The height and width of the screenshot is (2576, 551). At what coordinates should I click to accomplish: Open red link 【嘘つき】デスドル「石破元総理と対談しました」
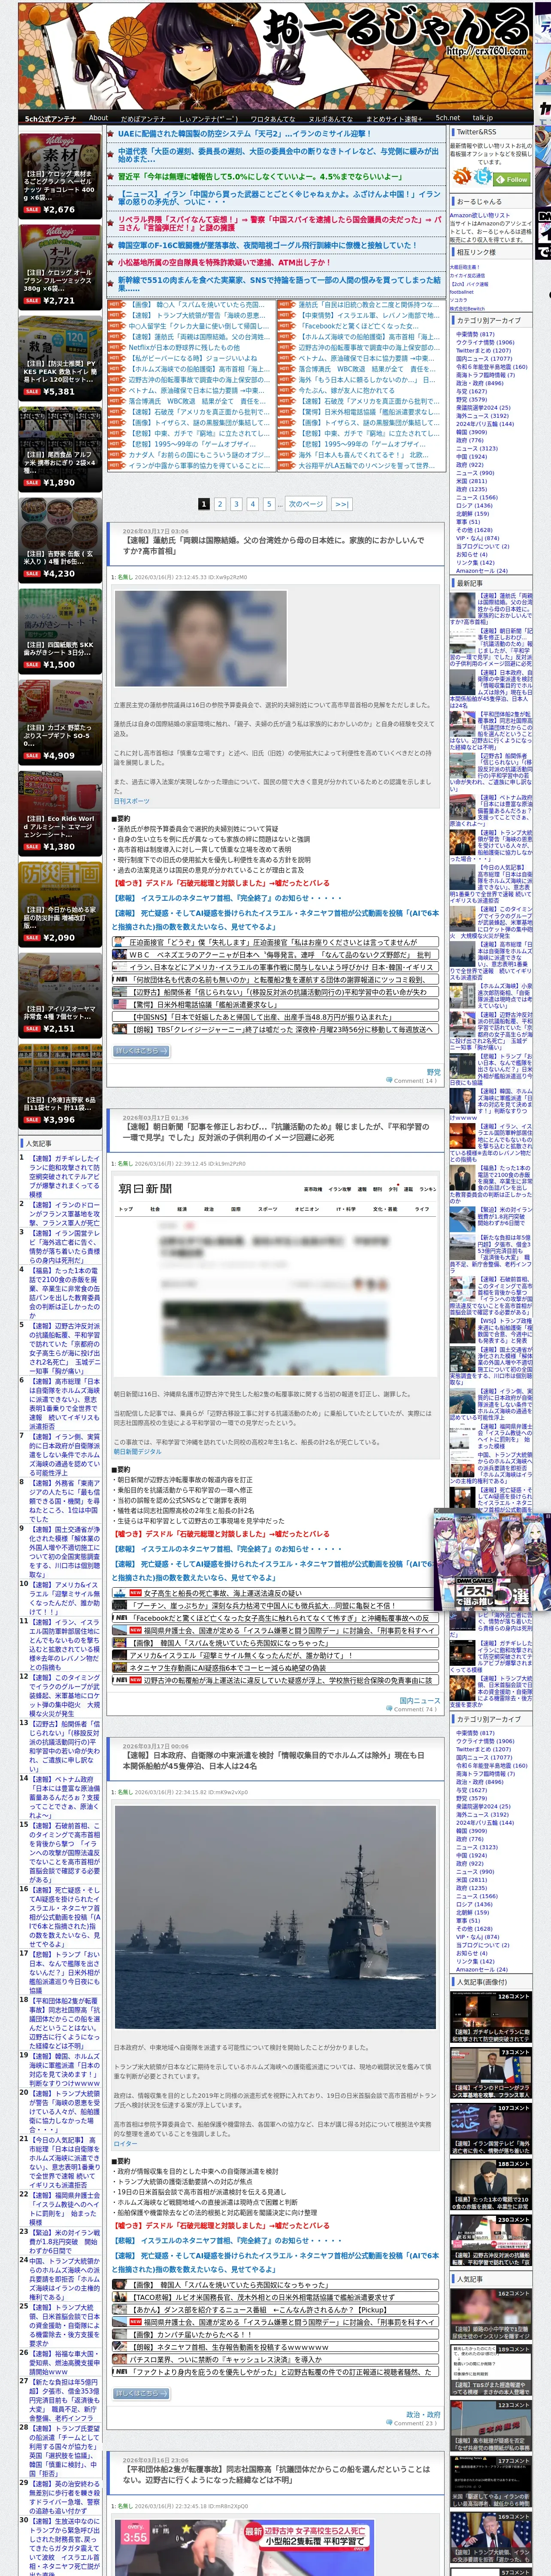222,884
